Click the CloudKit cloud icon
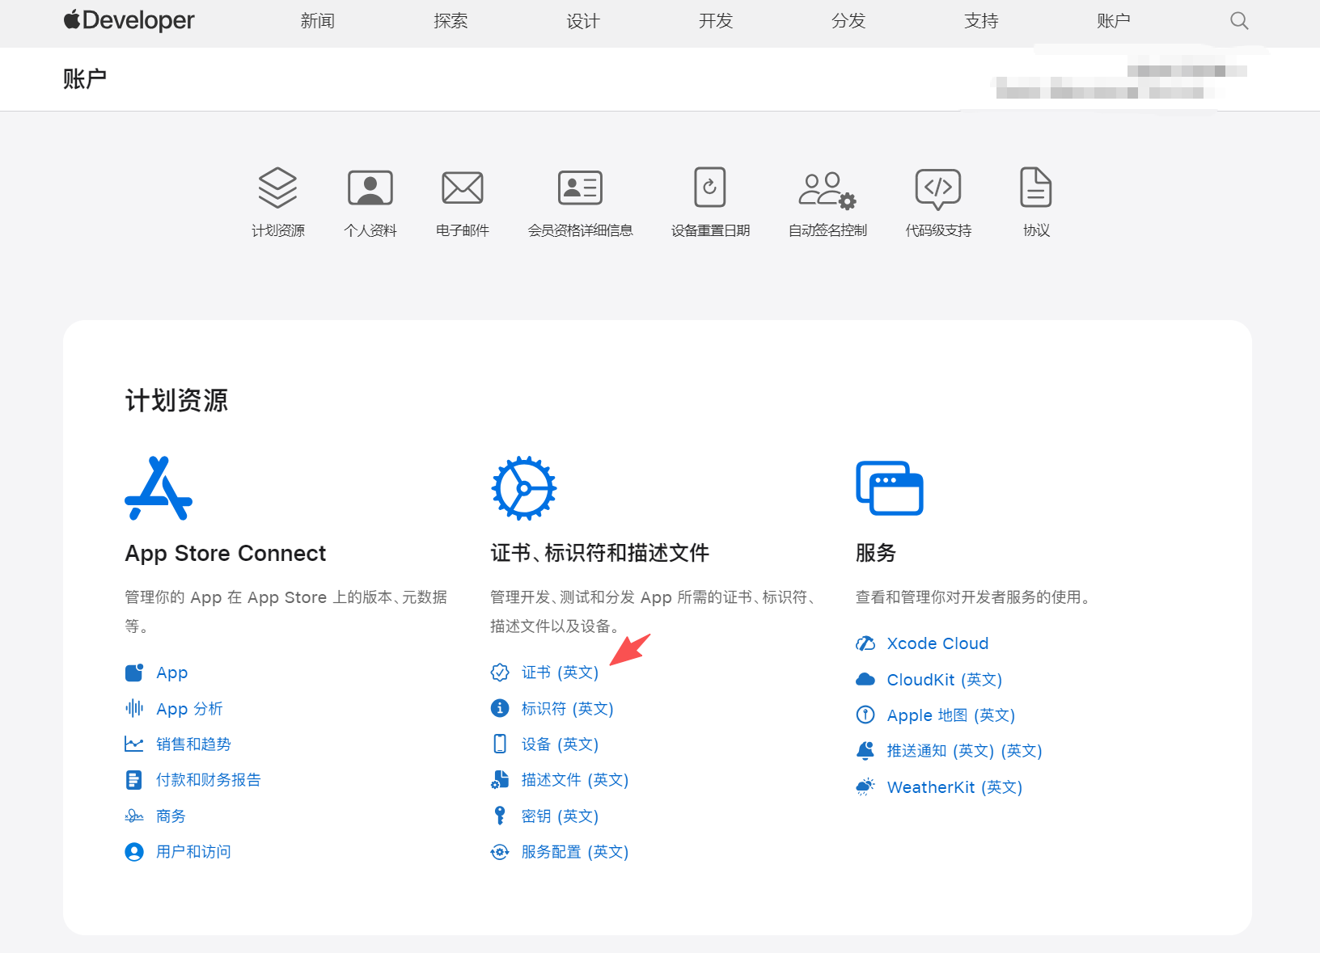The image size is (1320, 953). 865,679
